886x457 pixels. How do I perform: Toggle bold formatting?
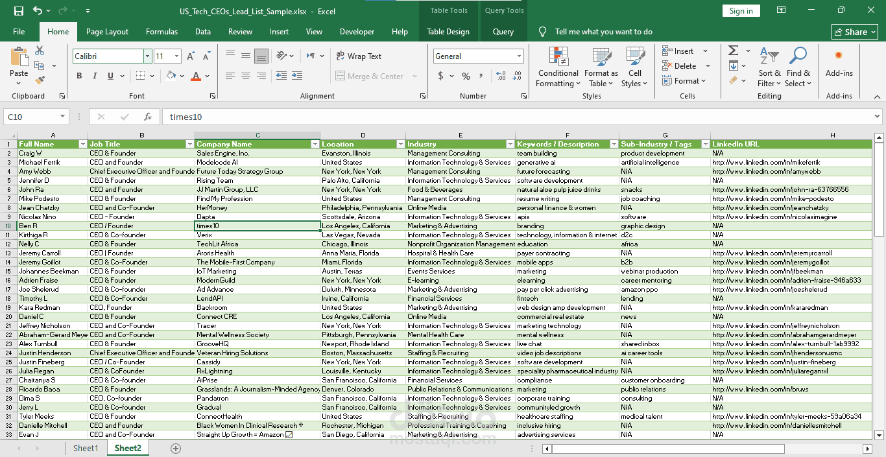pos(78,76)
